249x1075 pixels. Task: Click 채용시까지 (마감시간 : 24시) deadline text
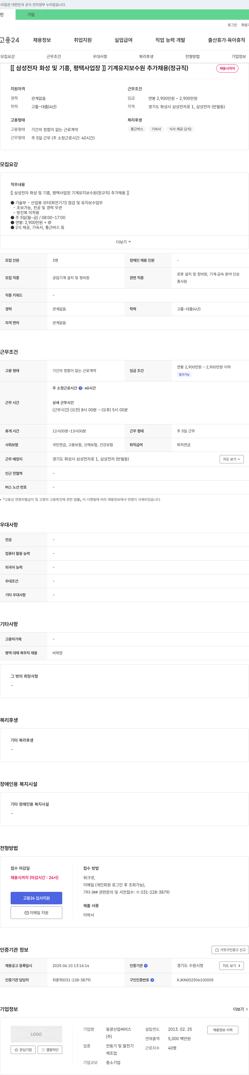pos(34,878)
